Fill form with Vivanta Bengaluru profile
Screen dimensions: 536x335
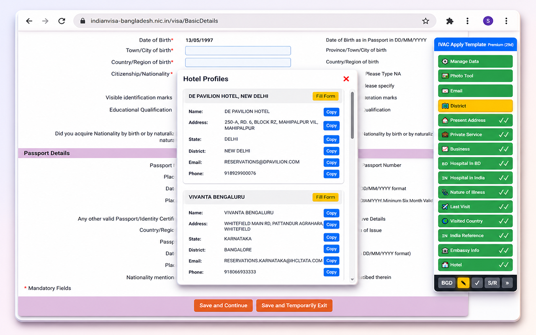[x=325, y=197]
